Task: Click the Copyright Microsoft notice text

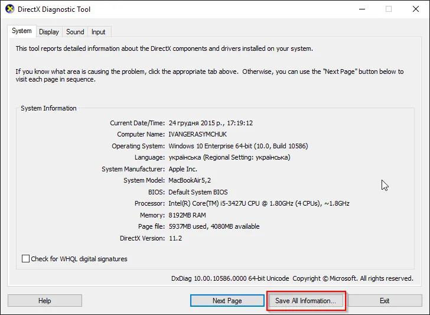Action: tap(353, 278)
